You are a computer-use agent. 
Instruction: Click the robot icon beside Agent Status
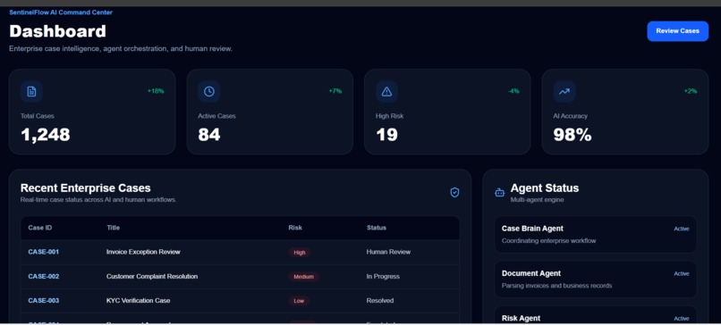point(499,193)
